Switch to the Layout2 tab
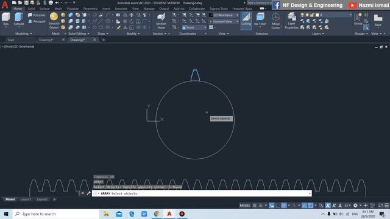The image size is (390, 219). pyautogui.click(x=42, y=200)
